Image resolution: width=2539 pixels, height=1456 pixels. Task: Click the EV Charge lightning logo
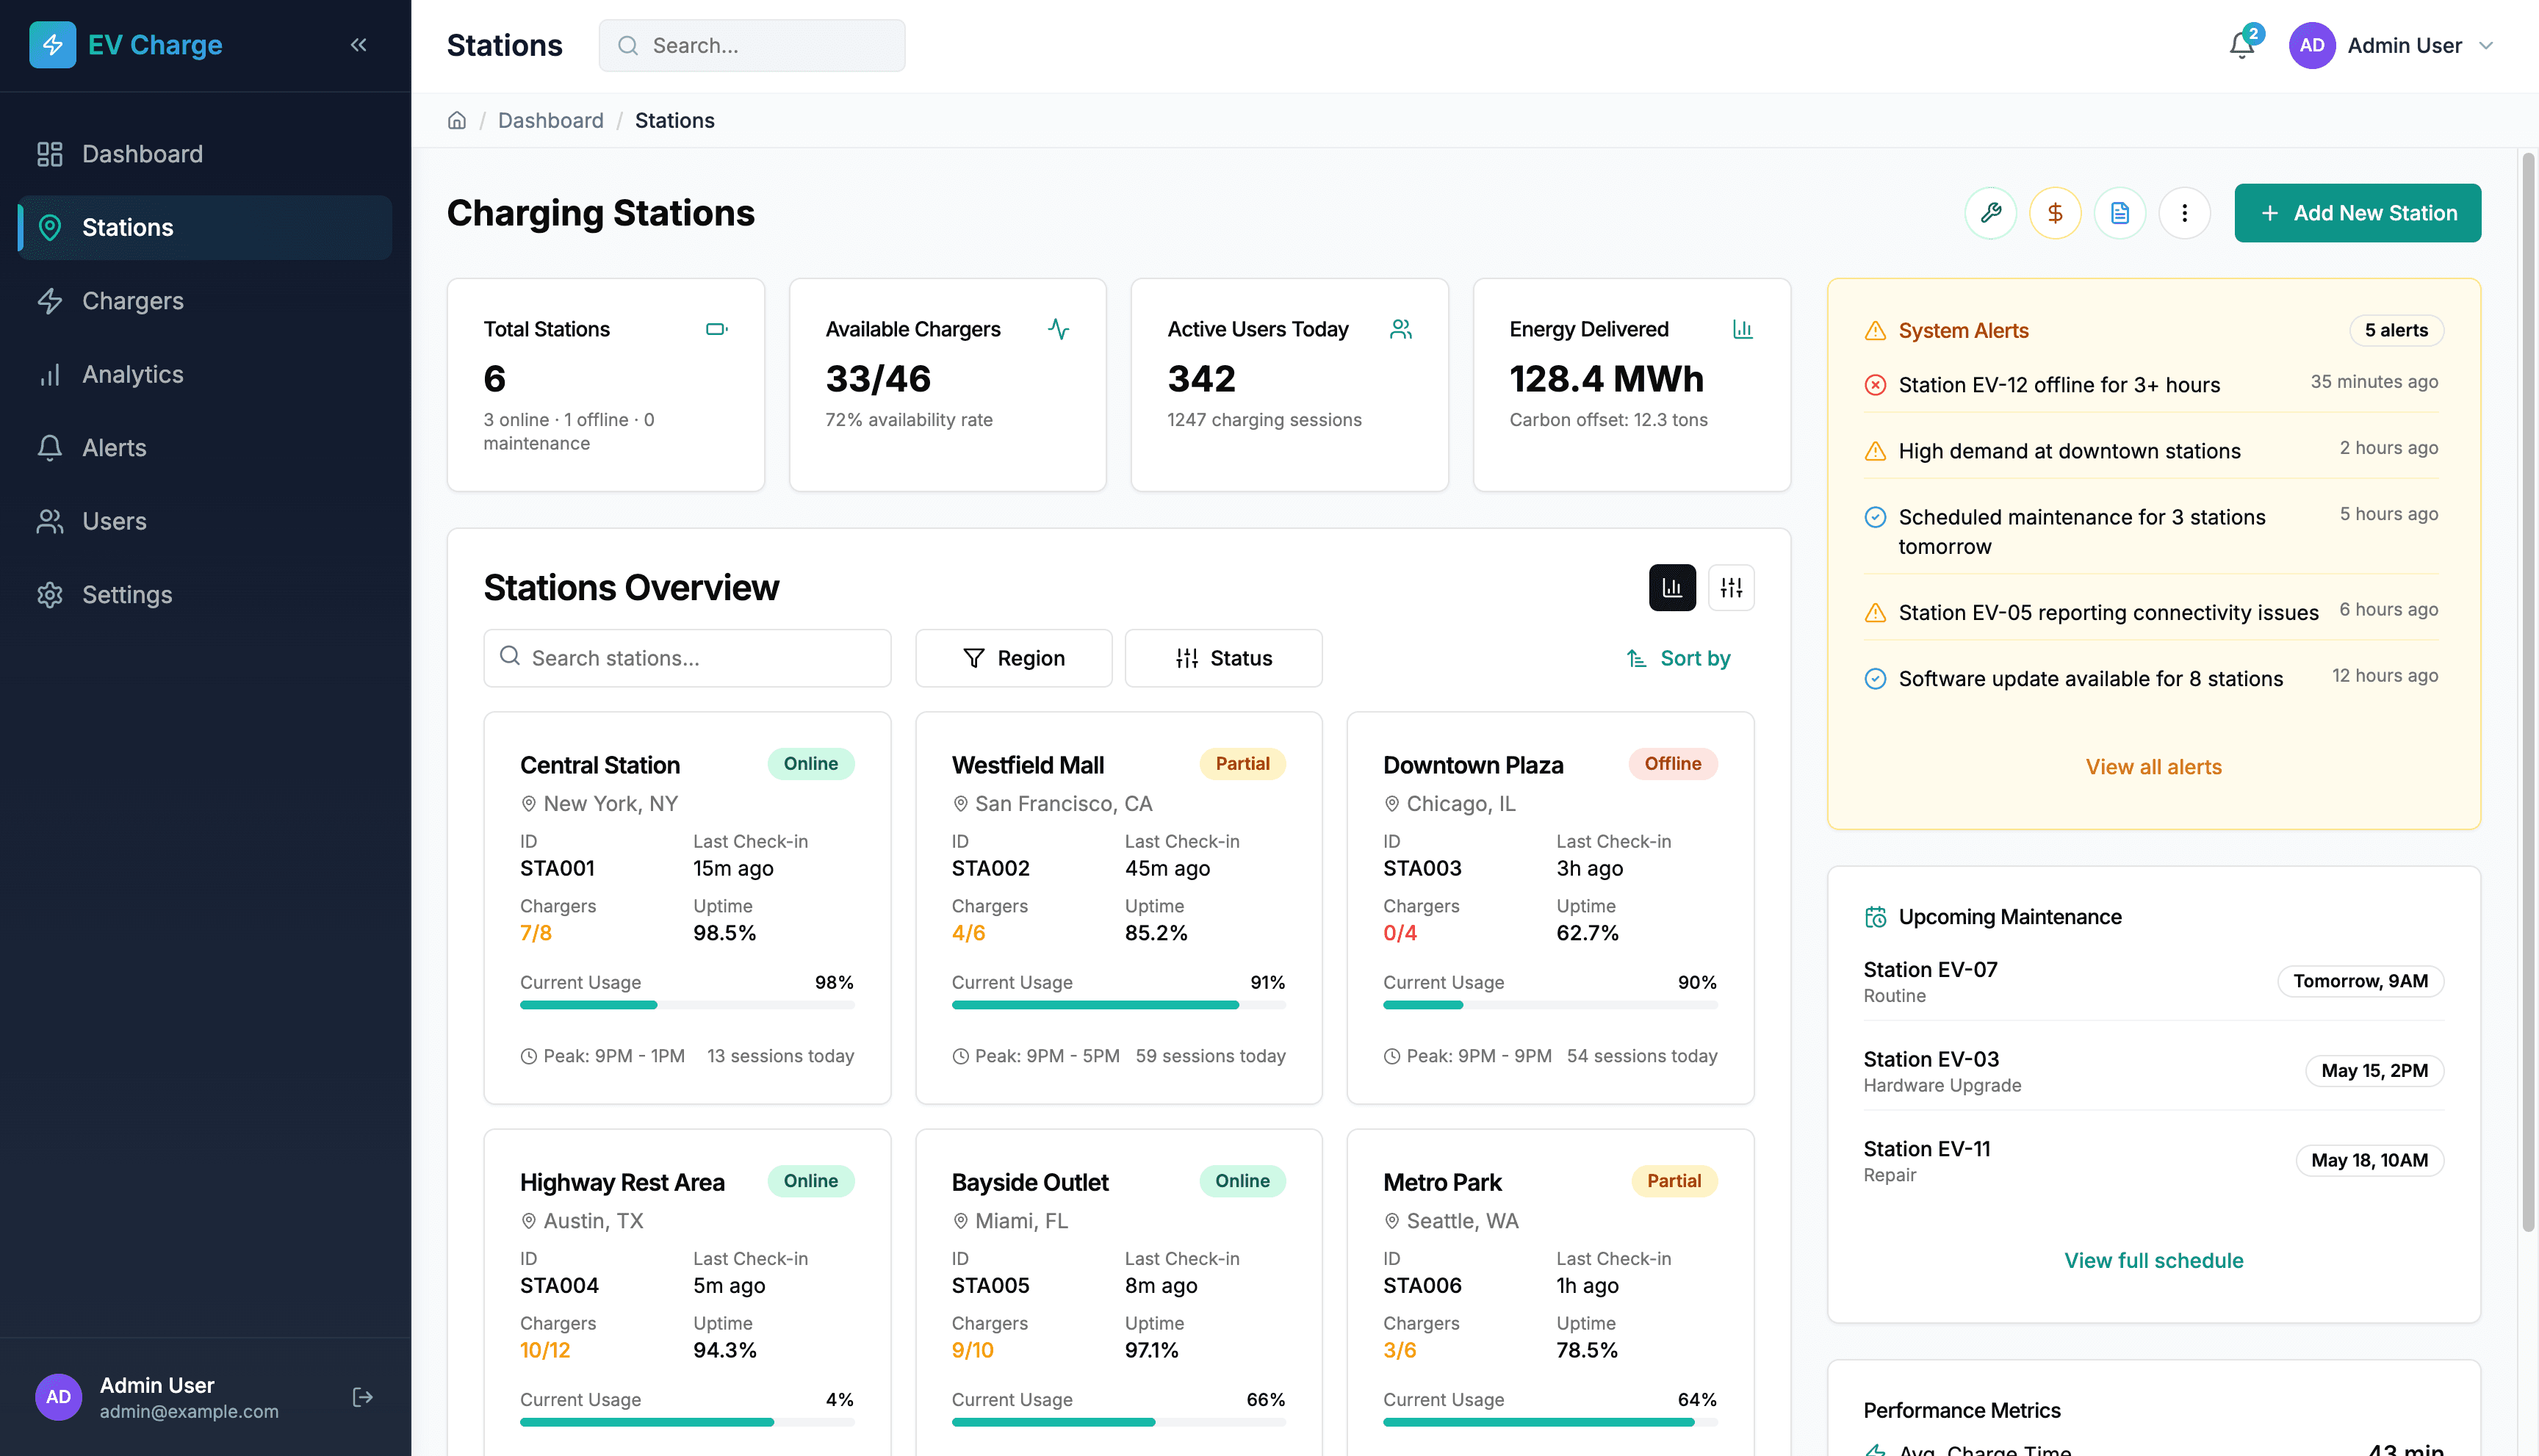click(52, 45)
